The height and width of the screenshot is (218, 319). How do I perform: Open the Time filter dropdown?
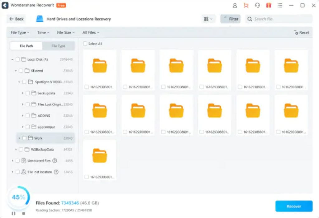(x=43, y=33)
